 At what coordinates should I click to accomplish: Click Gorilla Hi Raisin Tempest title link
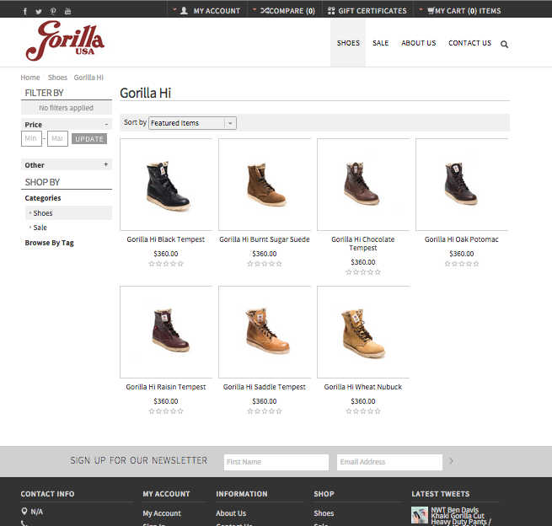tap(166, 387)
